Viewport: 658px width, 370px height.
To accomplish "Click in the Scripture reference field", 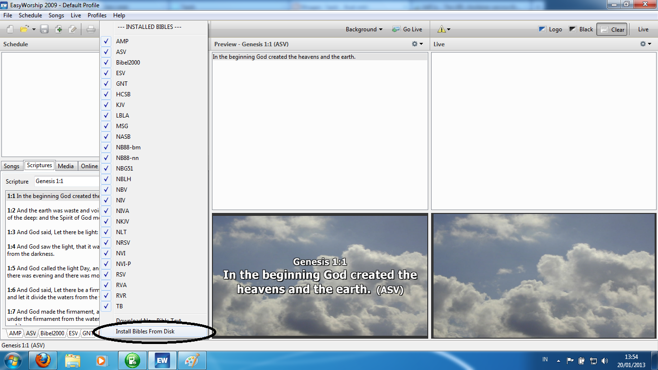I will pyautogui.click(x=66, y=181).
